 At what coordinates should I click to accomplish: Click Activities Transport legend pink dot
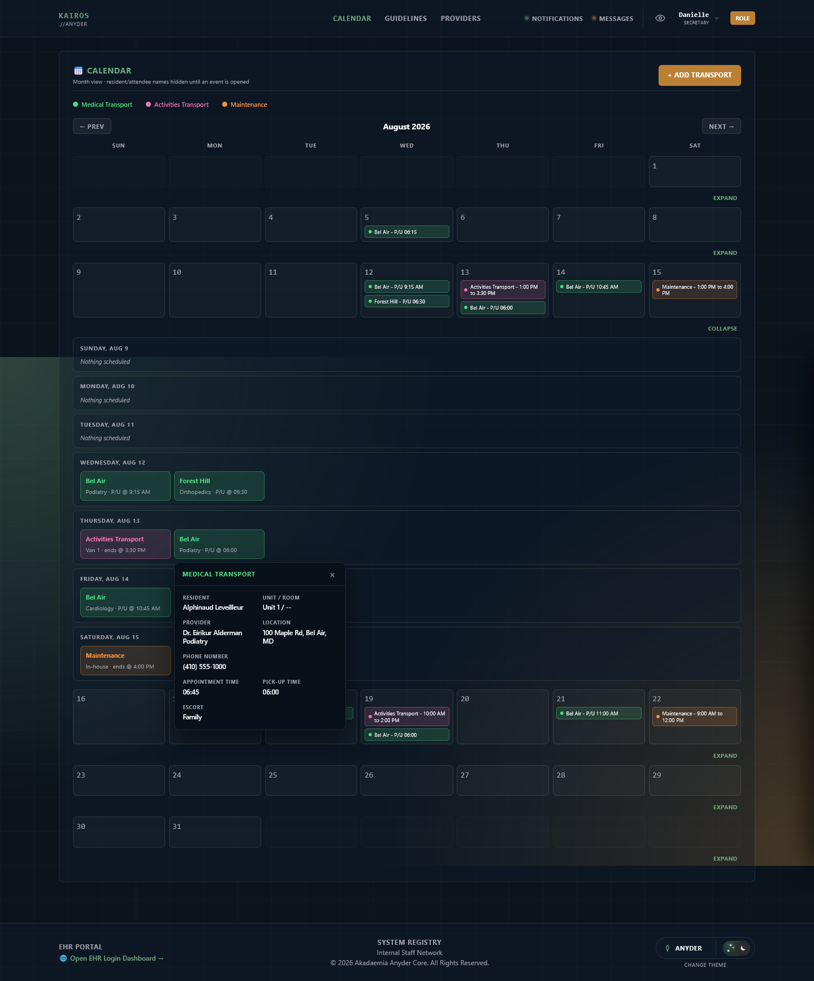[148, 105]
